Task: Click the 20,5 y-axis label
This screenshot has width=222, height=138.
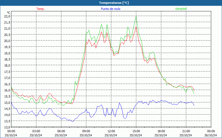Action: pos(7,34)
